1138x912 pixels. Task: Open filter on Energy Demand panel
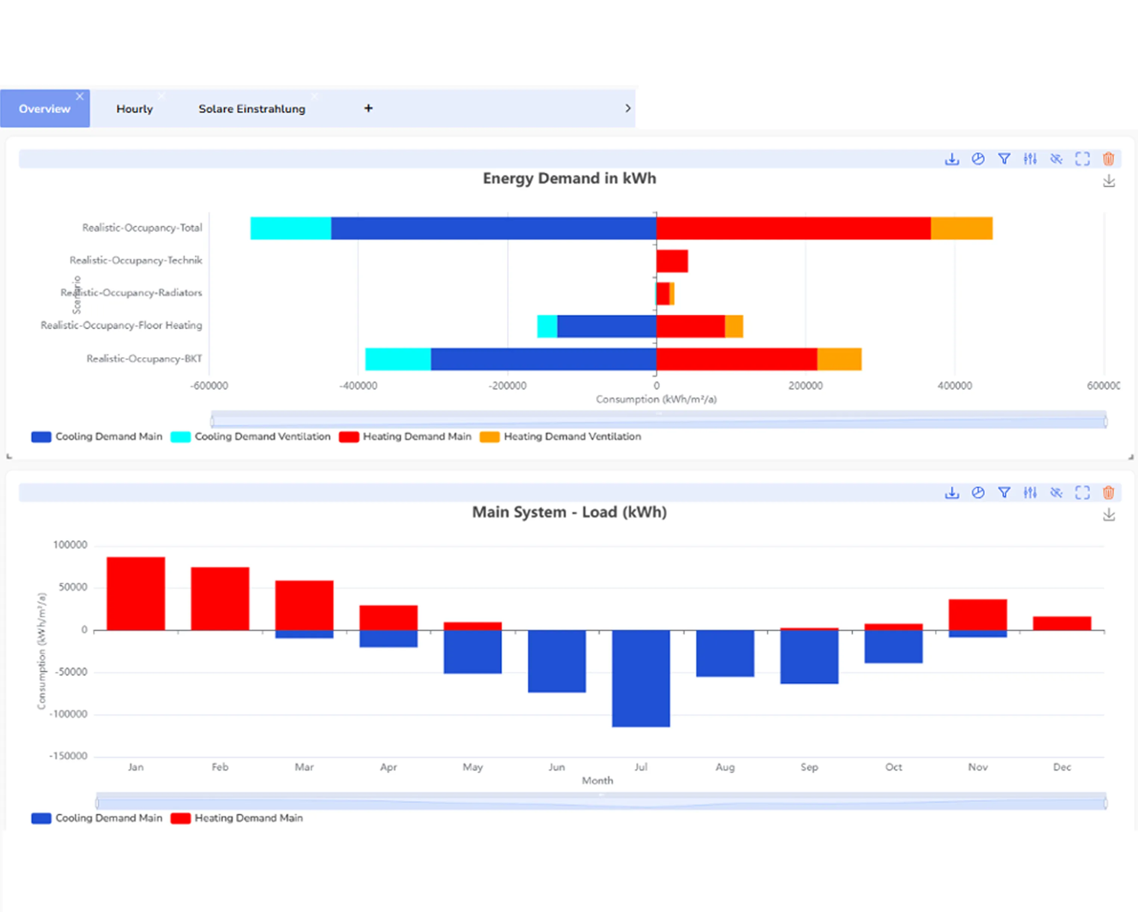click(x=1004, y=159)
